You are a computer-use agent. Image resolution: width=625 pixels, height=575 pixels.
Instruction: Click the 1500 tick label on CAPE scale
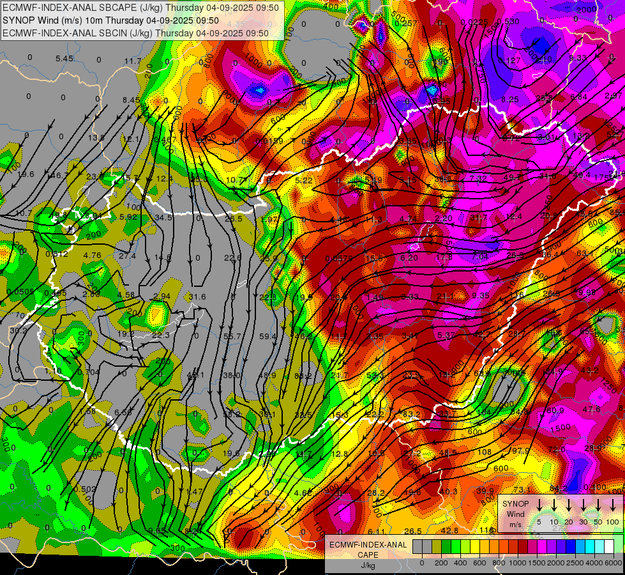point(537,563)
